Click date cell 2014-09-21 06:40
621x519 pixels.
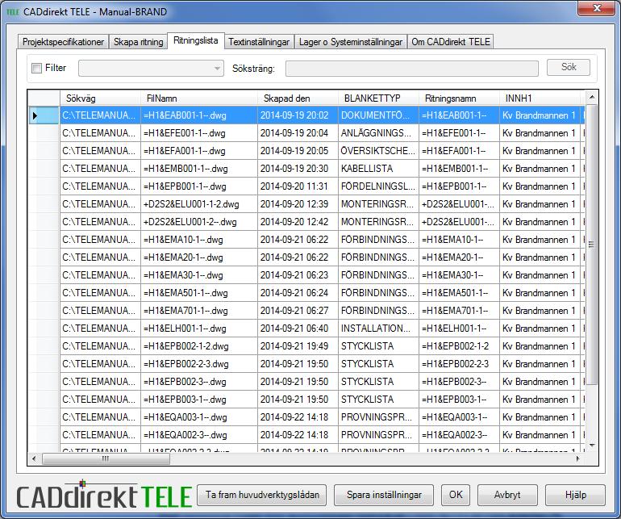click(298, 329)
